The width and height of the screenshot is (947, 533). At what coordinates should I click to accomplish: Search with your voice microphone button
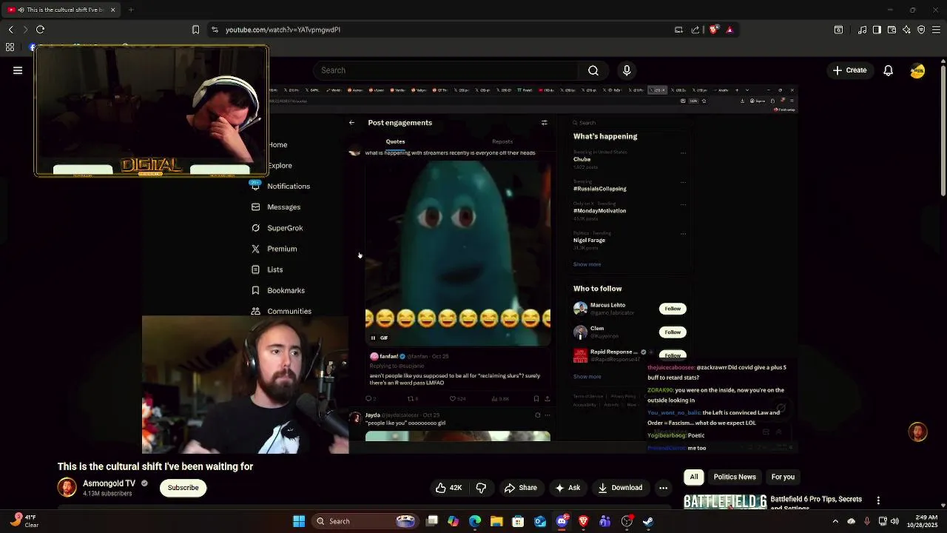click(627, 70)
